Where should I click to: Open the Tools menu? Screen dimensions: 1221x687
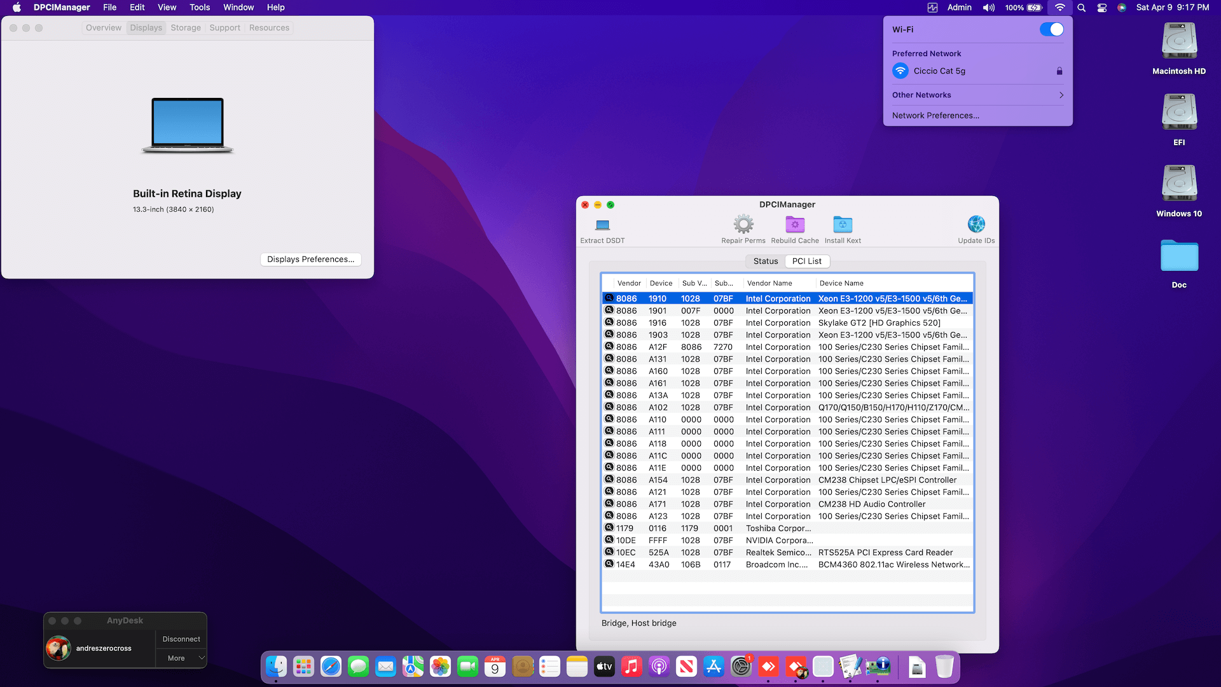tap(199, 8)
